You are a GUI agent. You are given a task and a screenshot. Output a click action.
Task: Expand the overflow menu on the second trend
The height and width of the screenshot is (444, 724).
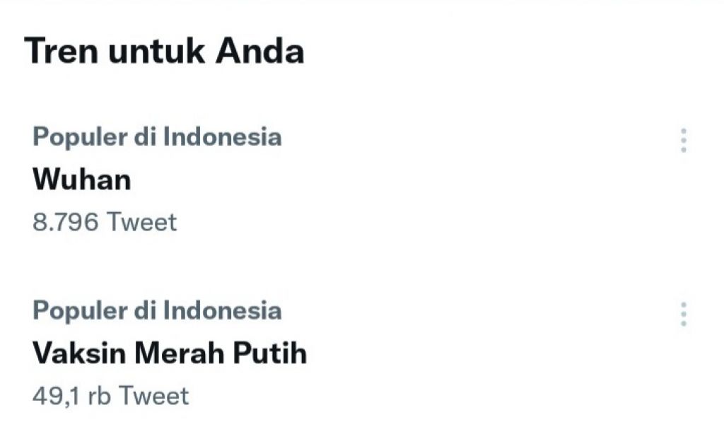(x=683, y=314)
